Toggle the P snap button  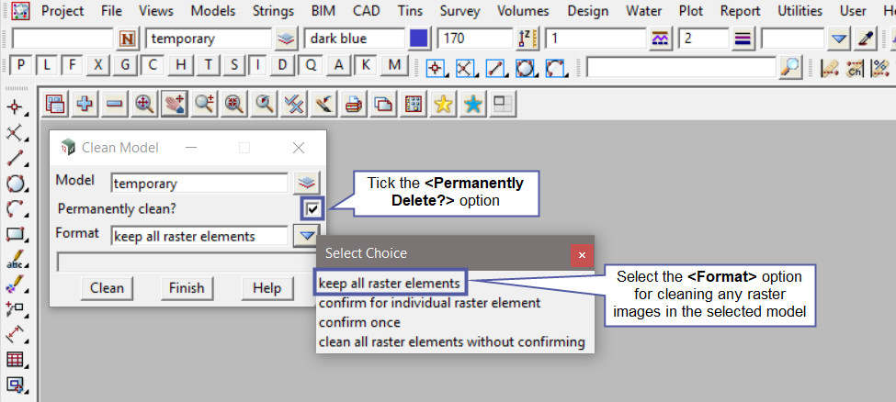click(20, 66)
